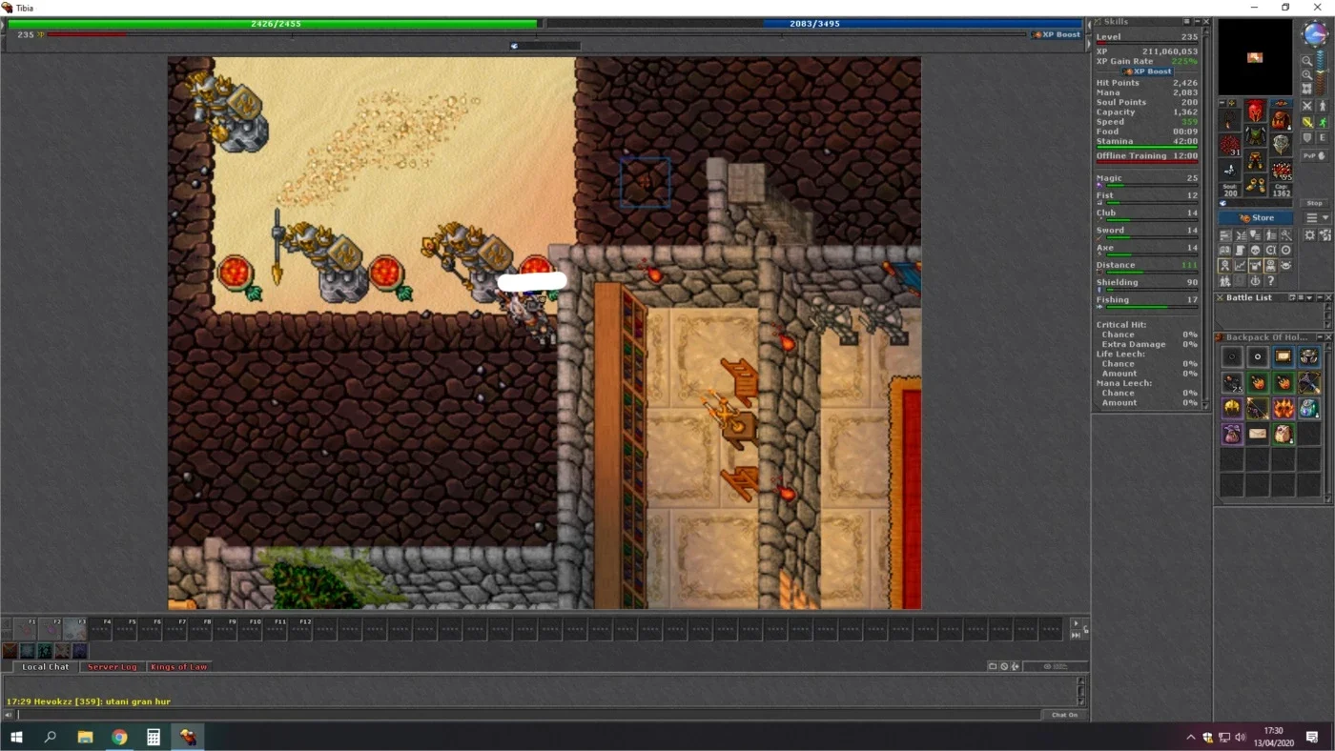
Task: Click the armor equipment slot
Action: pyautogui.click(x=1255, y=135)
